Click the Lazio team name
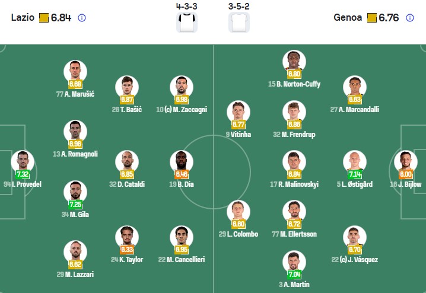This screenshot has height=293, width=426. [x=23, y=18]
